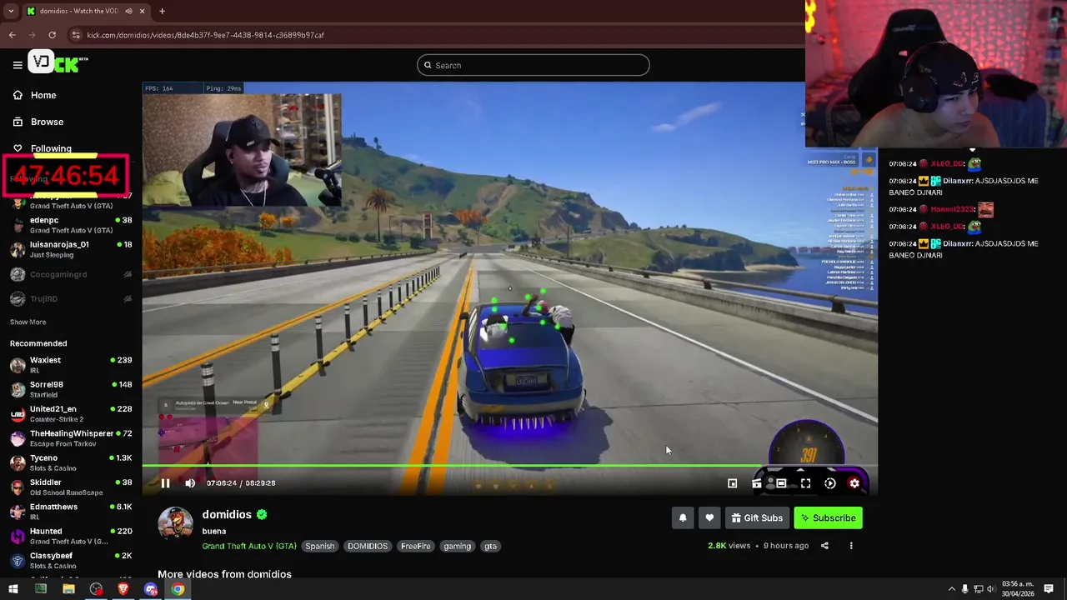Click the browser address bar URL
This screenshot has width=1067, height=600.
coord(205,35)
